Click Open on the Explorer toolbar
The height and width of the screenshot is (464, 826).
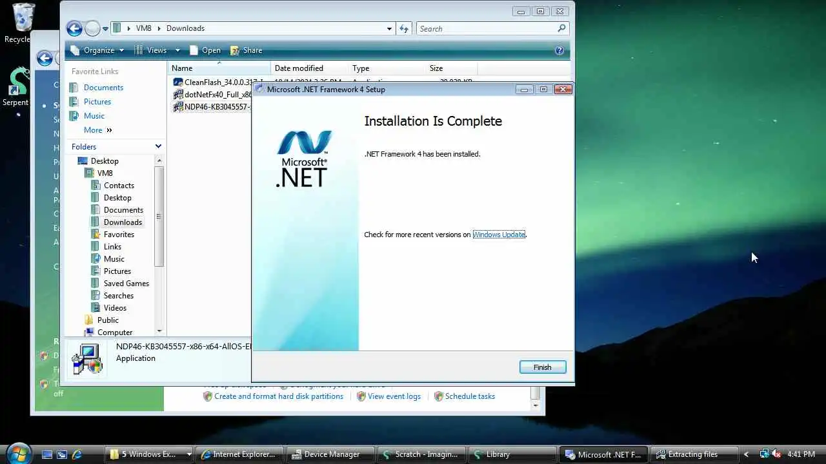(x=205, y=50)
